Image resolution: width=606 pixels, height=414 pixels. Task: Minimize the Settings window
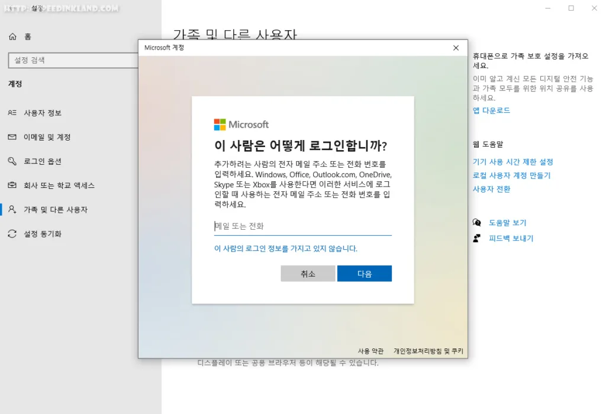547,8
